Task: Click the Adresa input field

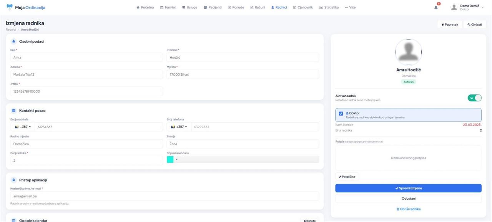Action: point(86,74)
